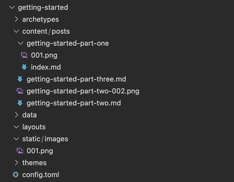Click the image icon beside getting-started-part-two-002.png
Screen dimensions: 234x182
click(x=20, y=91)
